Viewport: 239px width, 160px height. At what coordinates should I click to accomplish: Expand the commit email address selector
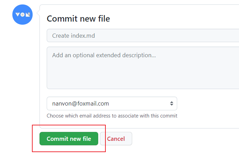112,103
